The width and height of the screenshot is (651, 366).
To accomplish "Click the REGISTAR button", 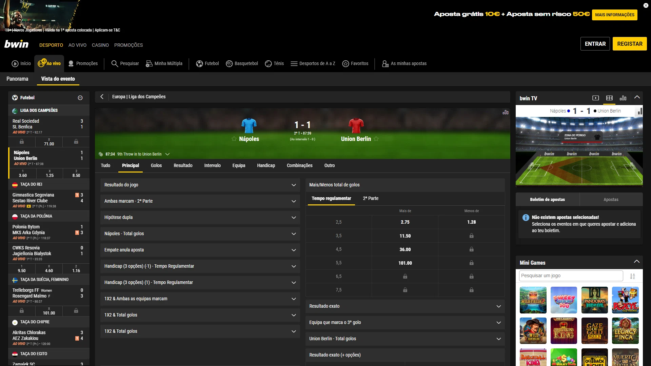I will click(630, 44).
